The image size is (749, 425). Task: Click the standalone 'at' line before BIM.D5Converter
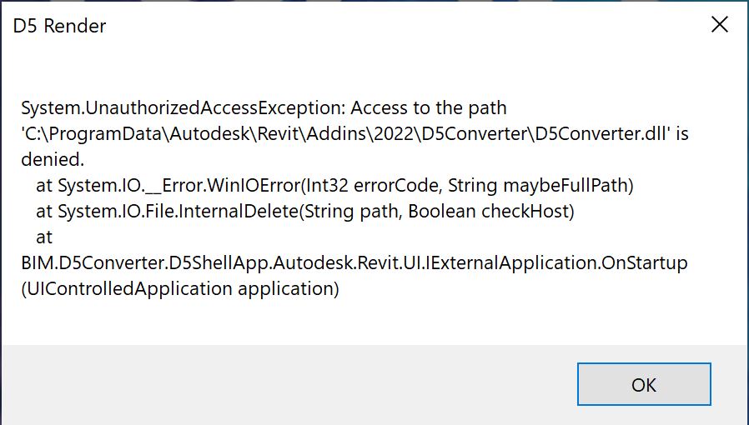pyautogui.click(x=44, y=237)
